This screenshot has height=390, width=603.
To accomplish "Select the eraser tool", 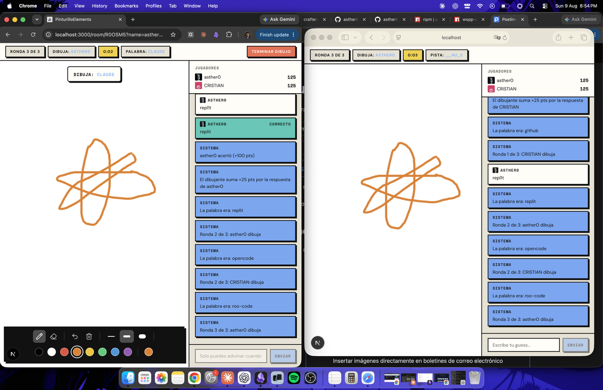I will point(53,336).
